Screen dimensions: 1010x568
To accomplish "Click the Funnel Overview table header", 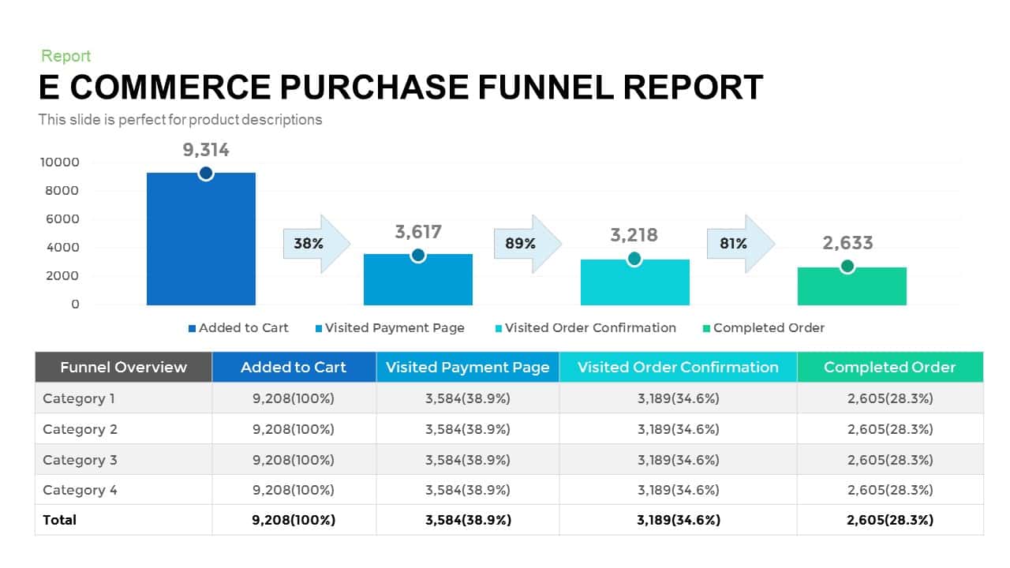I will (124, 368).
